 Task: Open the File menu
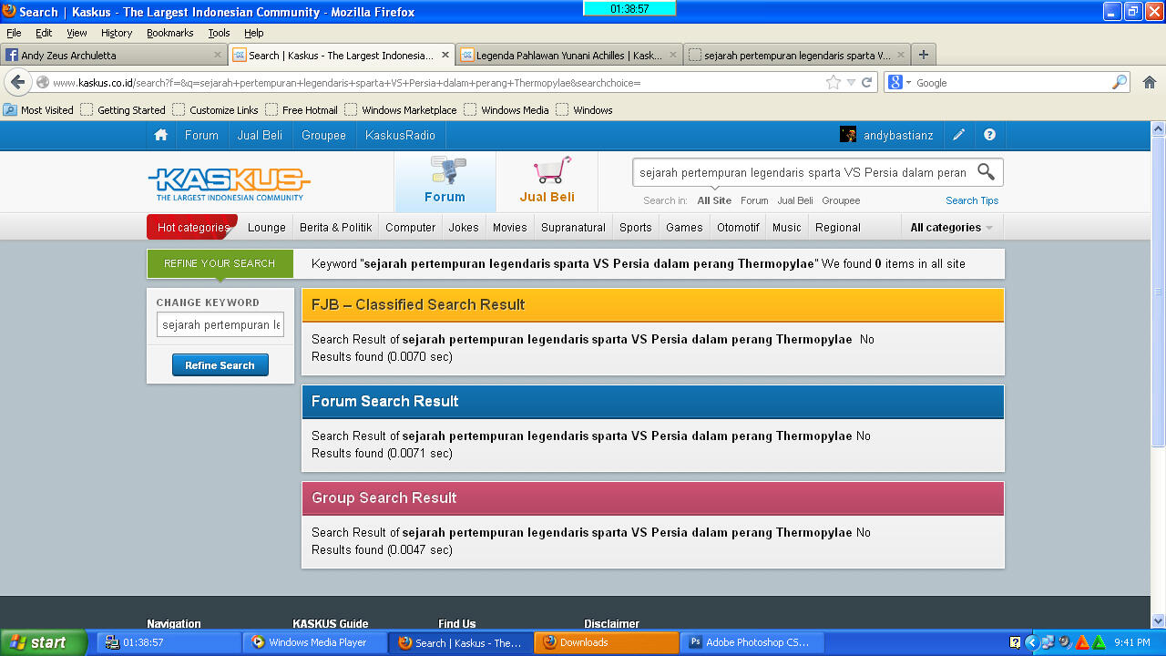[14, 33]
